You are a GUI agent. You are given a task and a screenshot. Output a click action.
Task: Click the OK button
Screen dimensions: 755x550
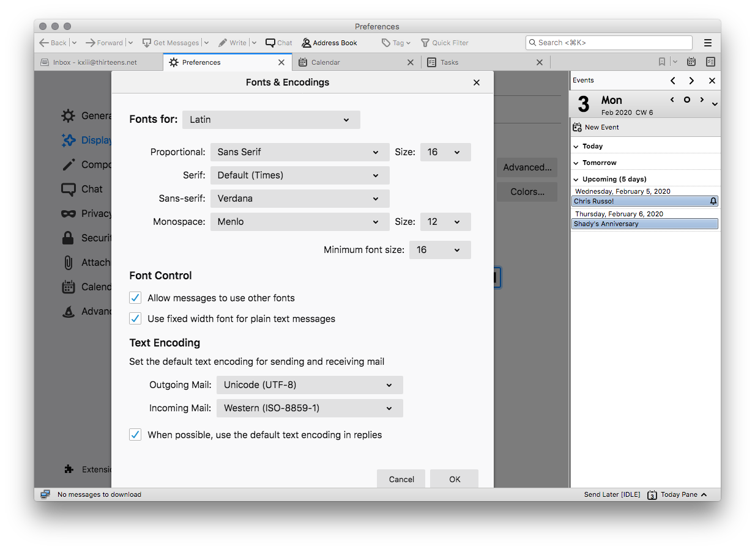[x=455, y=479]
